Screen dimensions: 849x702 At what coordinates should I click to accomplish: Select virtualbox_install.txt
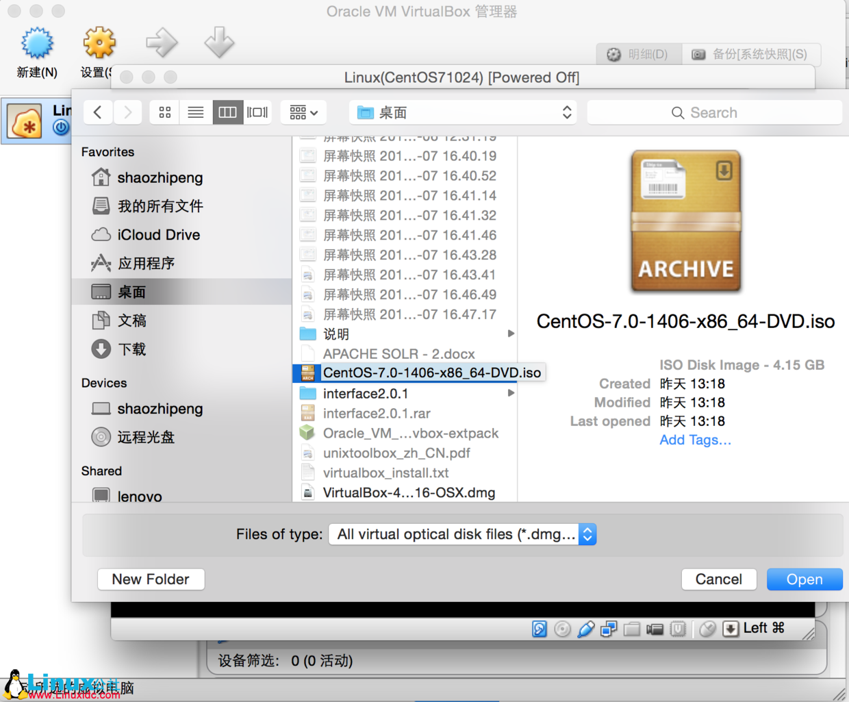tap(405, 473)
